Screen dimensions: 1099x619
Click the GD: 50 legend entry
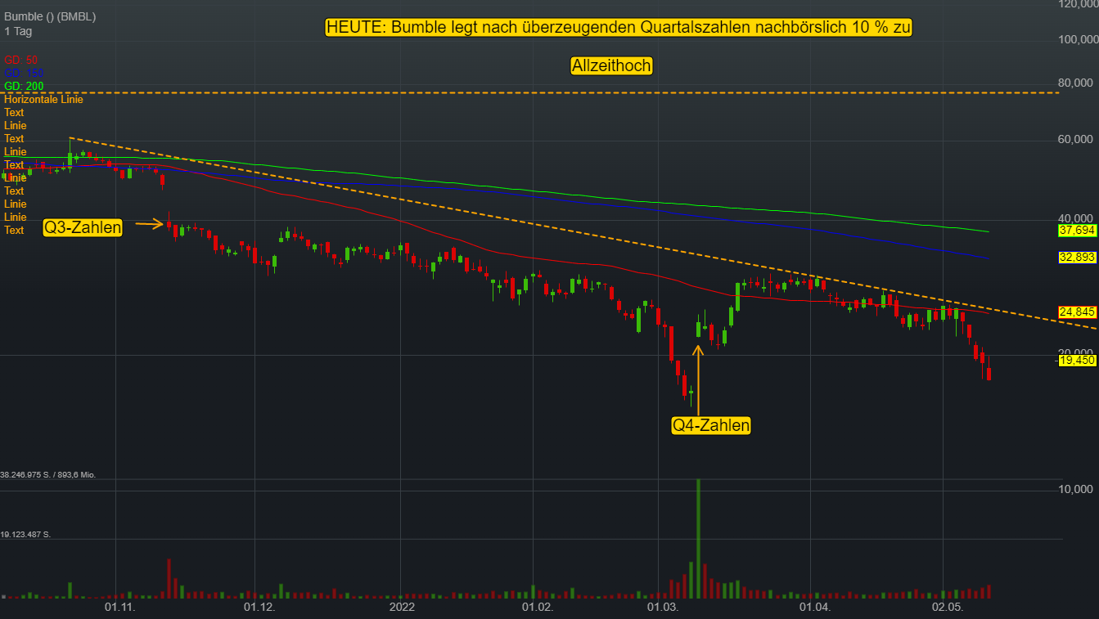tap(21, 60)
